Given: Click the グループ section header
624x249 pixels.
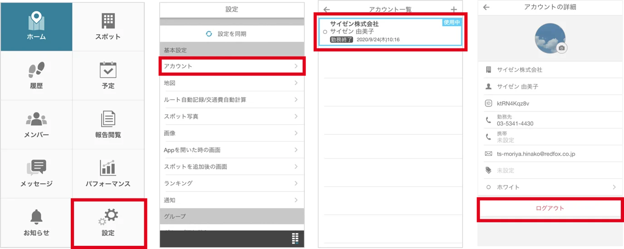Looking at the screenshot, I should tap(232, 216).
